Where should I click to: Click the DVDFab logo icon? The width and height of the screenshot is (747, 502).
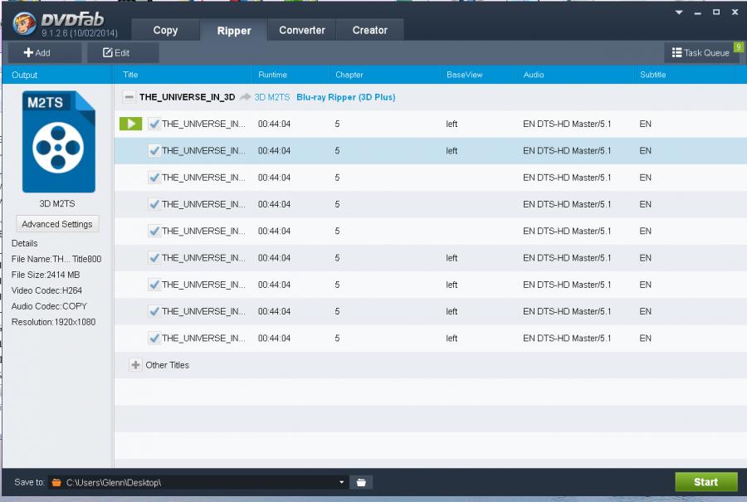(x=25, y=24)
